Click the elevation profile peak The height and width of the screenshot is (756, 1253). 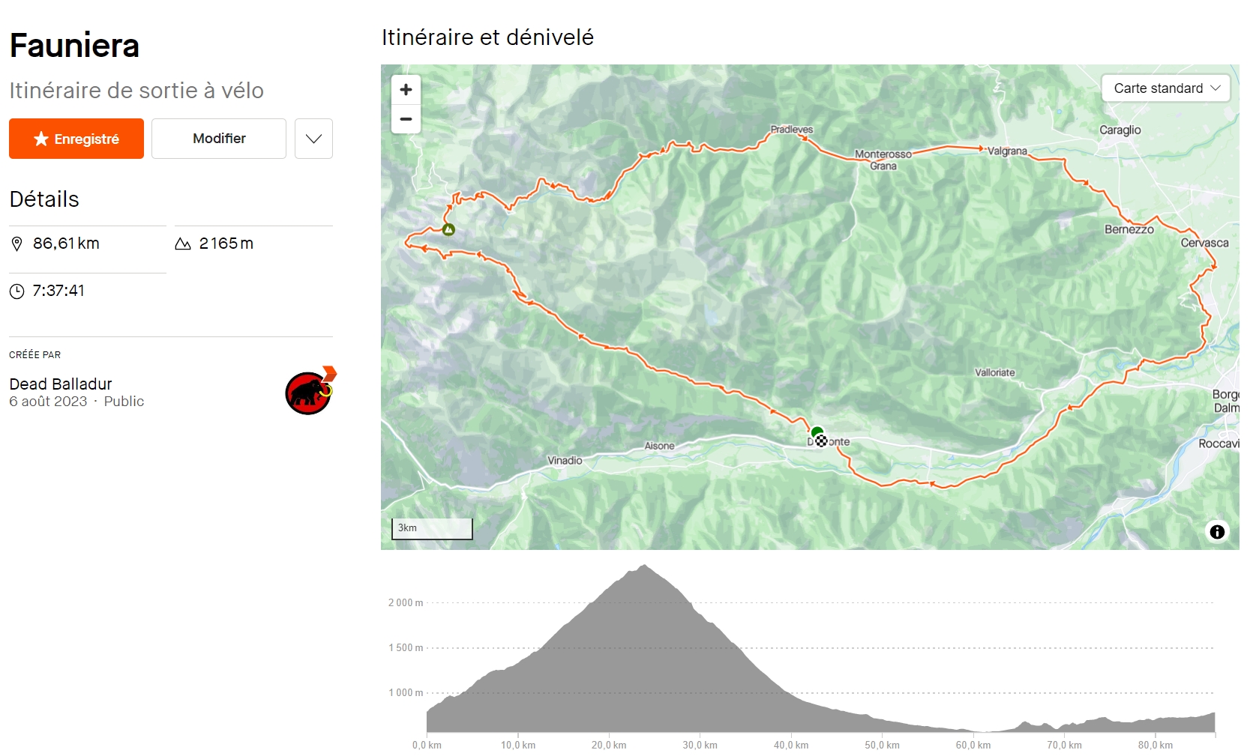pos(644,566)
